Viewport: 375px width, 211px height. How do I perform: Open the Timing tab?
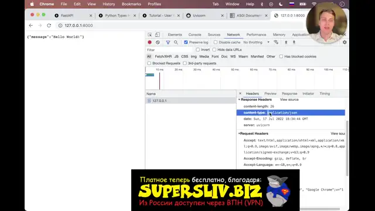tap(325, 94)
